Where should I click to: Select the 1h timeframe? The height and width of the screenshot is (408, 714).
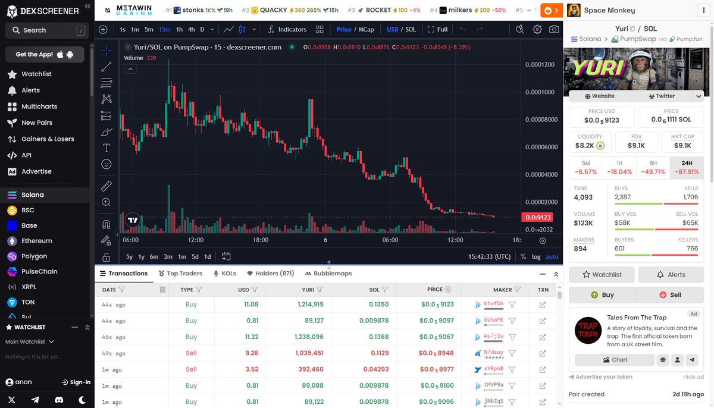coord(178,29)
